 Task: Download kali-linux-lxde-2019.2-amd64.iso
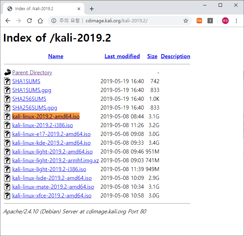52,178
